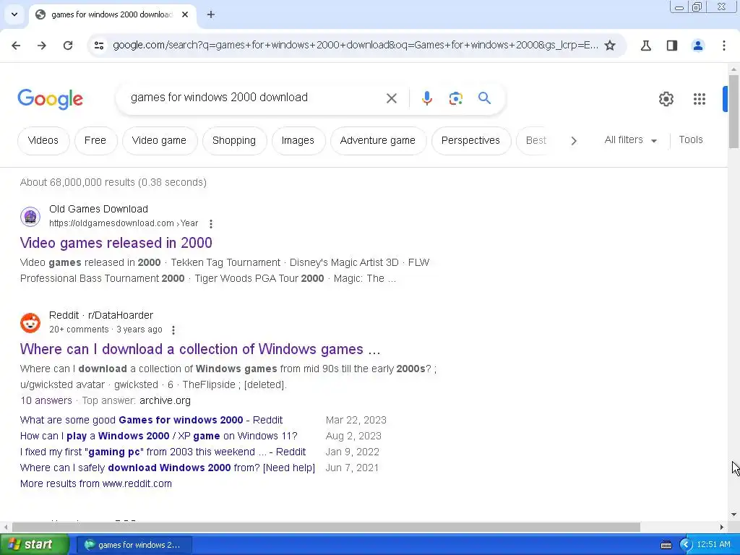Click the browser forward arrow
The width and height of the screenshot is (740, 555).
pos(42,46)
